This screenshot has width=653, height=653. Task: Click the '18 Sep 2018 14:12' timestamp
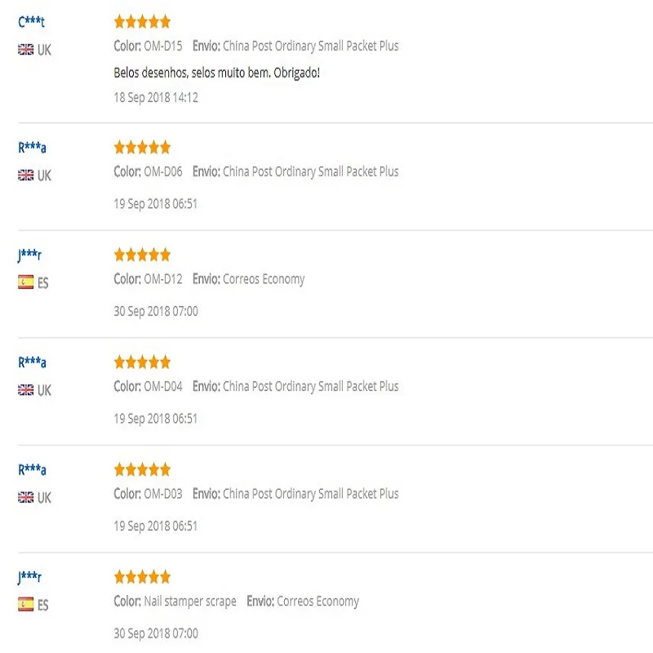(x=156, y=97)
